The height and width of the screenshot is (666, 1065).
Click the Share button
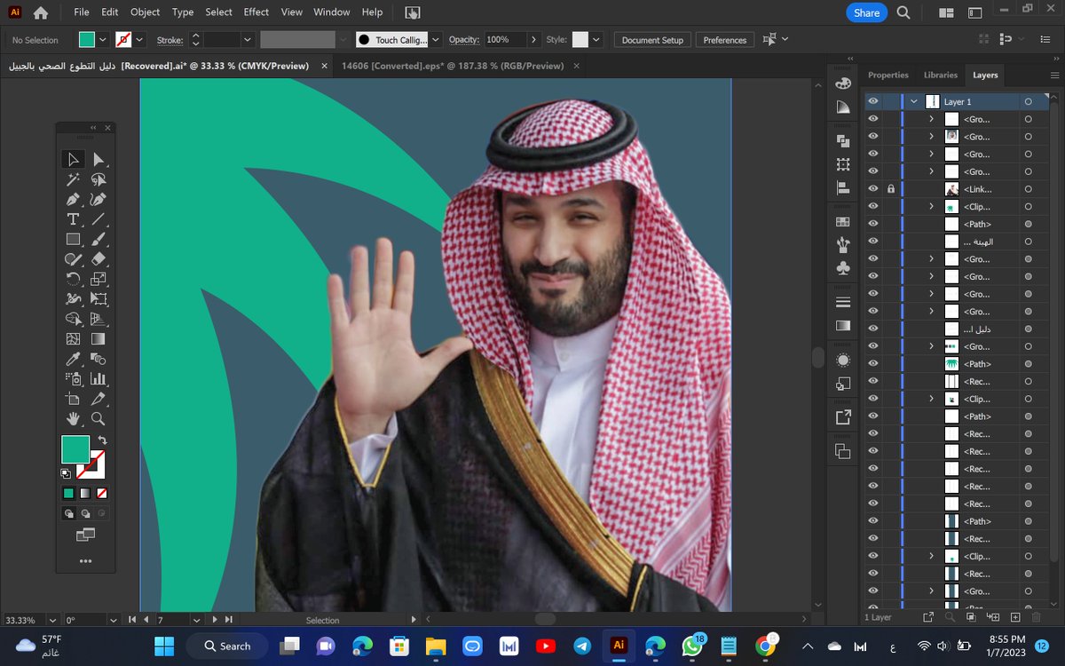(x=866, y=12)
